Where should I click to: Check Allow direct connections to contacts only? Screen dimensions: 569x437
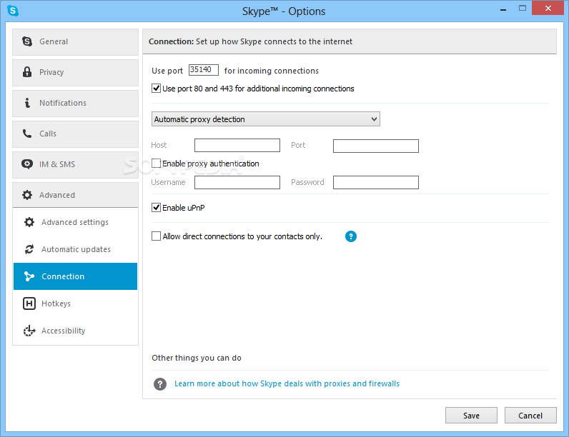pyautogui.click(x=156, y=236)
